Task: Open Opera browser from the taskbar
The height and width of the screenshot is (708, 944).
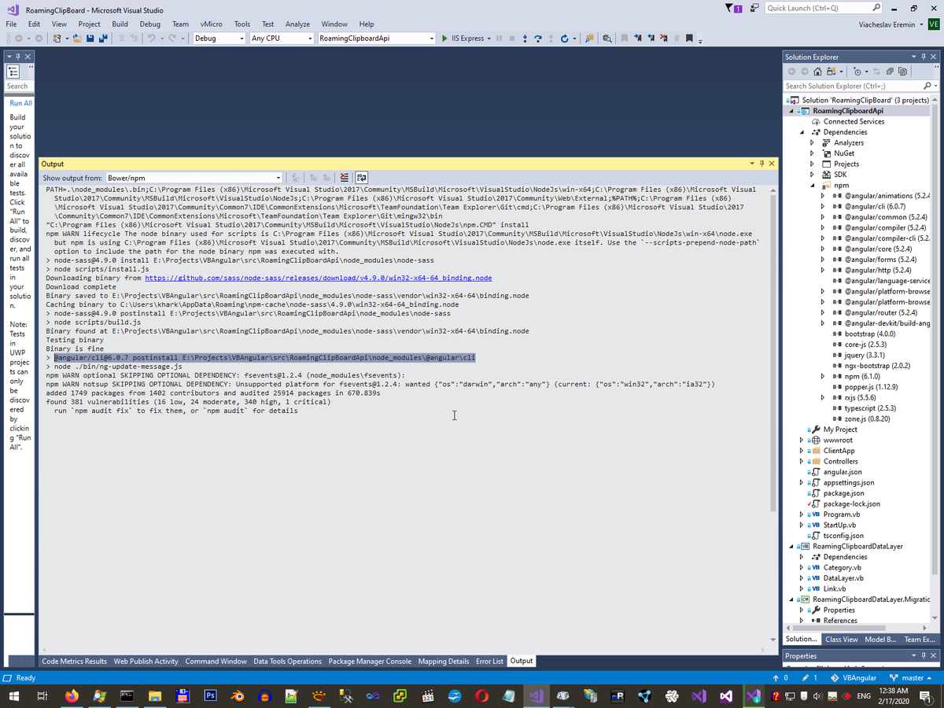Action: pyautogui.click(x=481, y=696)
